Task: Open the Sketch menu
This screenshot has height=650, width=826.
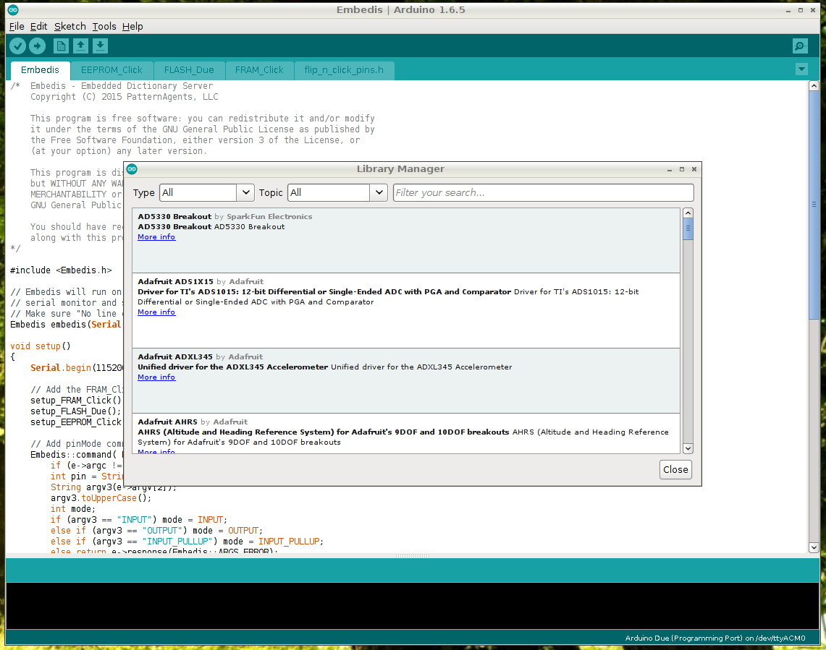Action: pyautogui.click(x=69, y=26)
